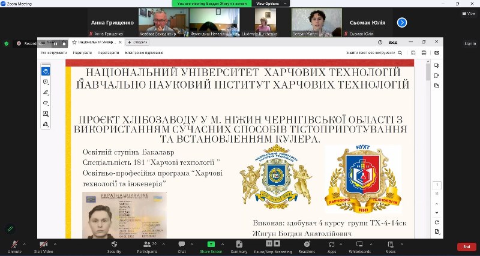480x256 pixels.
Task: Select the add text box tool
Action: coord(46,113)
